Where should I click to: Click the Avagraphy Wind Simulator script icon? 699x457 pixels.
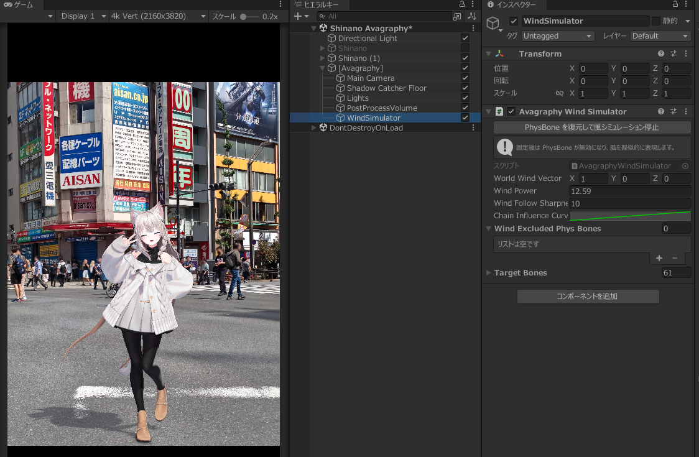(499, 111)
